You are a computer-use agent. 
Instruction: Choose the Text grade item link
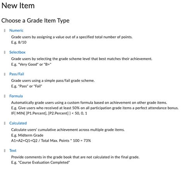pos(13,151)
